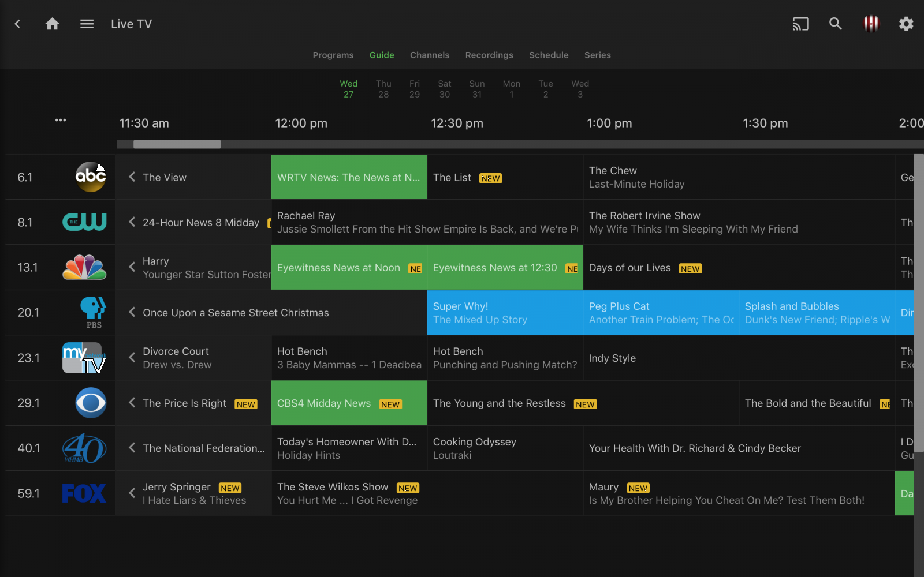This screenshot has height=577, width=924.
Task: Select the PBS channel logo
Action: click(93, 312)
